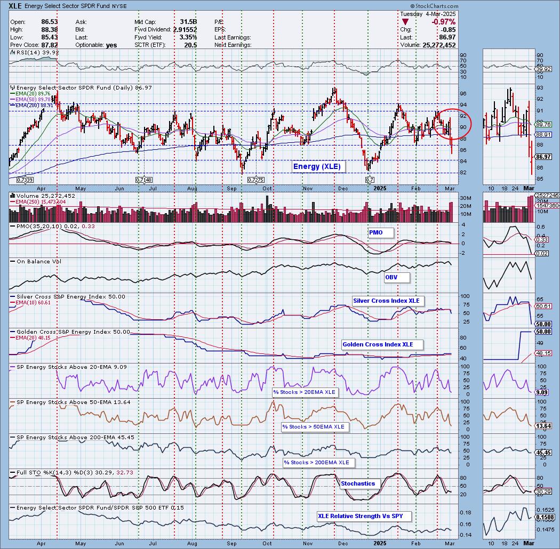This screenshot has width=560, height=549.
Task: Click the 45.45 value tag in zoom panel
Action: (543, 453)
